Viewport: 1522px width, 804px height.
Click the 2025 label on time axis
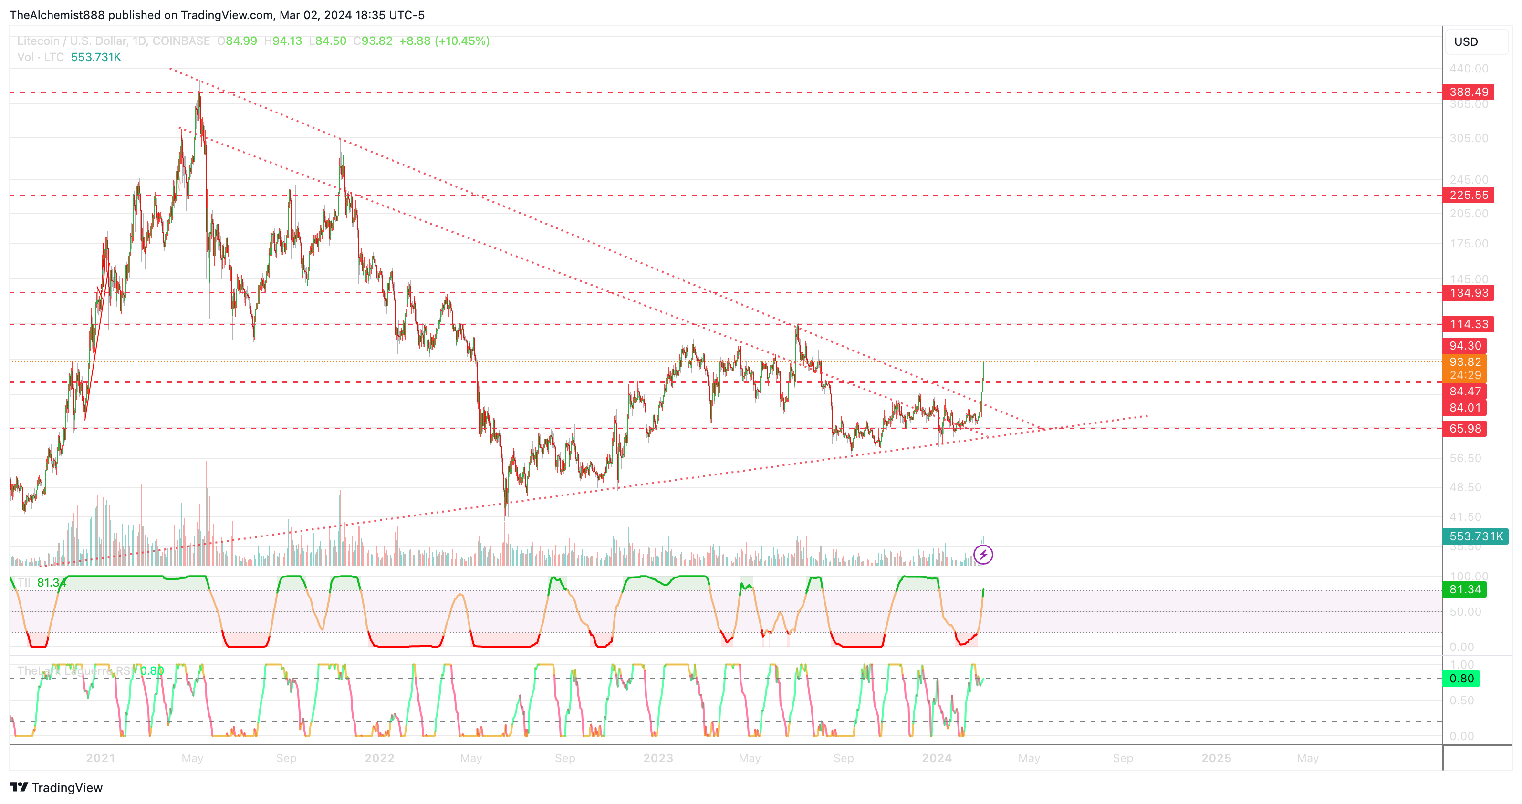click(x=1216, y=757)
